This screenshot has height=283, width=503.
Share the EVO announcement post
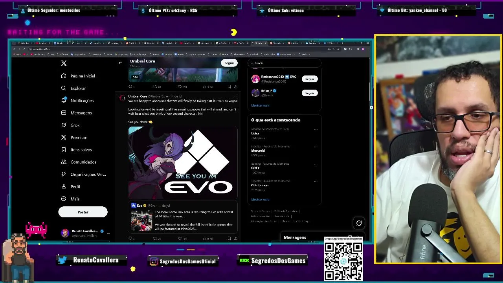click(x=235, y=238)
